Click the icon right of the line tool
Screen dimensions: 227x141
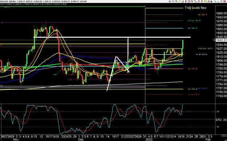coord(199,1)
